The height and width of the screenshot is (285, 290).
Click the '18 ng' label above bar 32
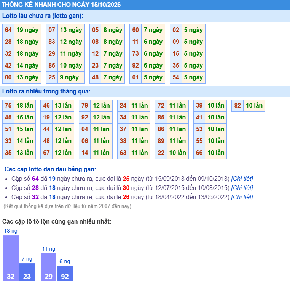click(11, 231)
